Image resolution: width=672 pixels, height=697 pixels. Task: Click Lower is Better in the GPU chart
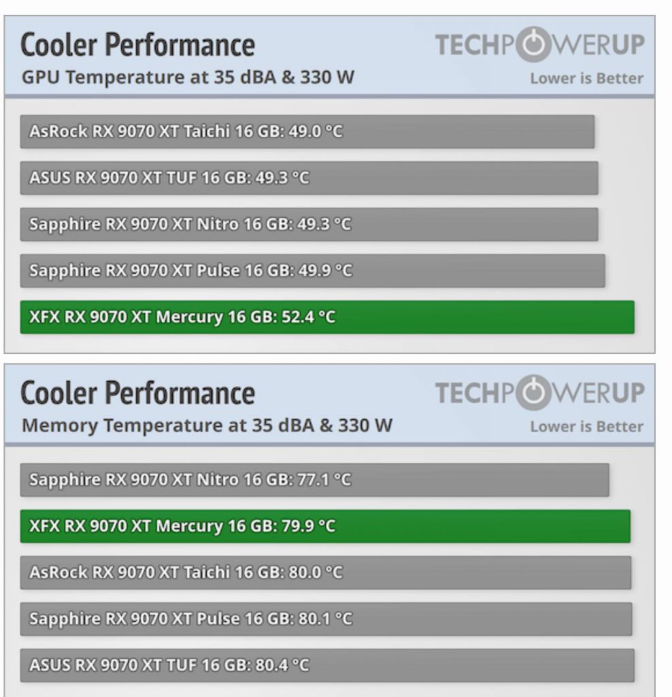pos(586,78)
